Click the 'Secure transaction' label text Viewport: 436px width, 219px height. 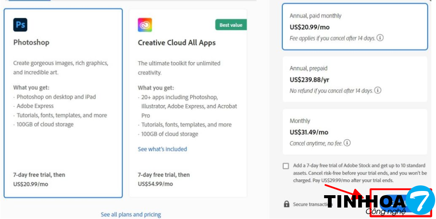tap(308, 205)
